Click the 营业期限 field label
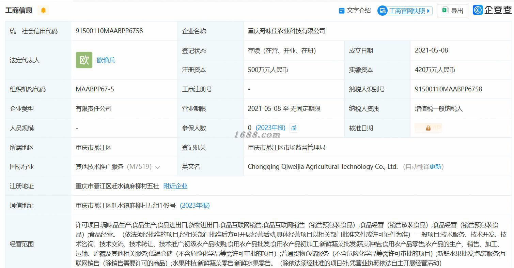The image size is (514, 268). click(x=194, y=109)
